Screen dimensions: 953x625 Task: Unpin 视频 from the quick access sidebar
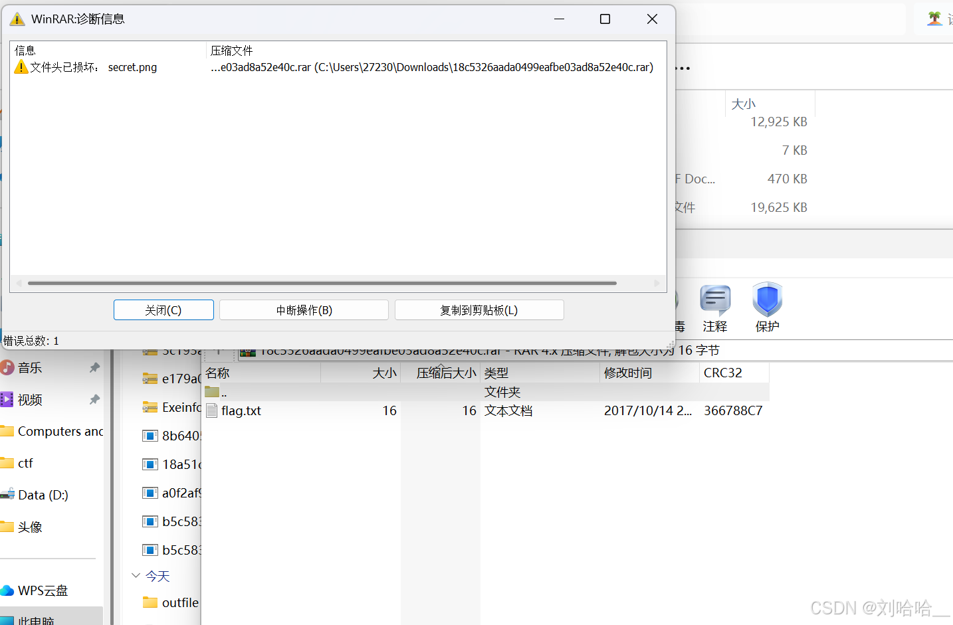94,399
